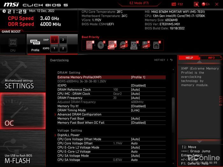Image resolution: width=223 pixels, height=167 pixels.
Task: Switch to EZ Mode (F7)
Action: 139,3
